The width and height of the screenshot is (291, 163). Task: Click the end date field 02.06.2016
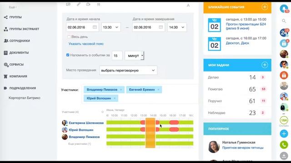pos(149,27)
